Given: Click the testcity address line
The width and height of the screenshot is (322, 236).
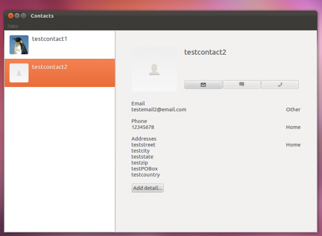Looking at the screenshot, I should click(x=140, y=151).
